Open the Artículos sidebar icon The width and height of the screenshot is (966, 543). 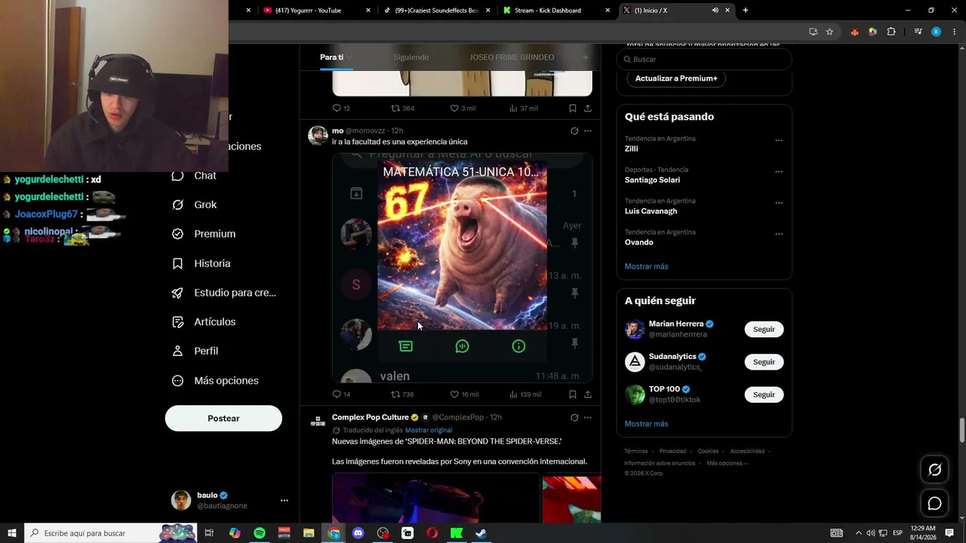[x=178, y=322]
